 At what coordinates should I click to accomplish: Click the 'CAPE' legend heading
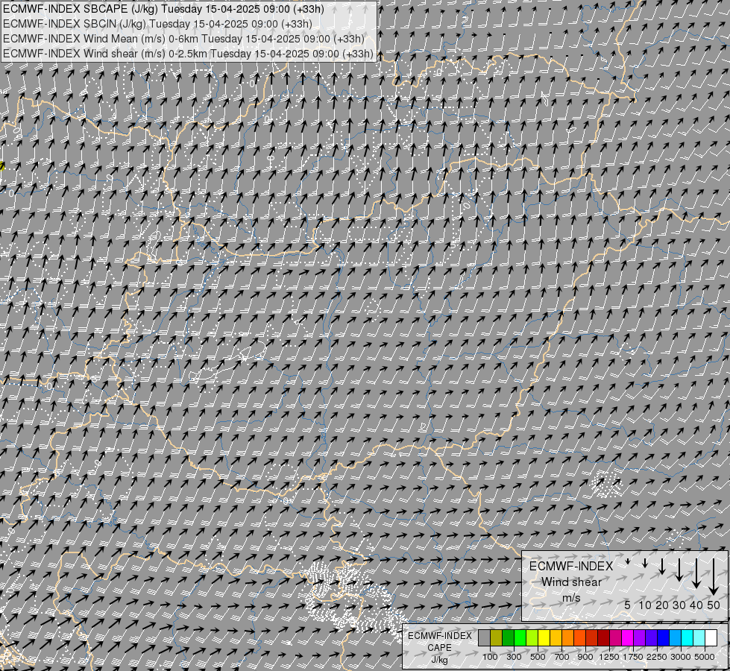(439, 648)
